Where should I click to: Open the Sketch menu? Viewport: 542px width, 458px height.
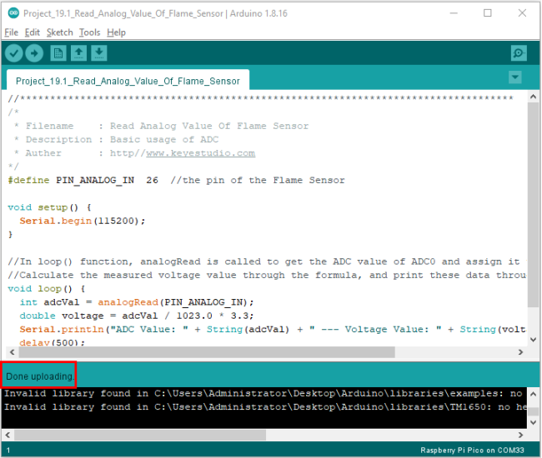pyautogui.click(x=60, y=32)
